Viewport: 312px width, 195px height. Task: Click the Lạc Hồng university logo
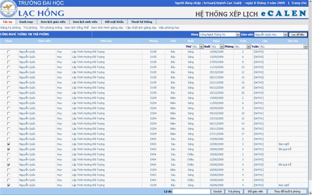[8, 8]
